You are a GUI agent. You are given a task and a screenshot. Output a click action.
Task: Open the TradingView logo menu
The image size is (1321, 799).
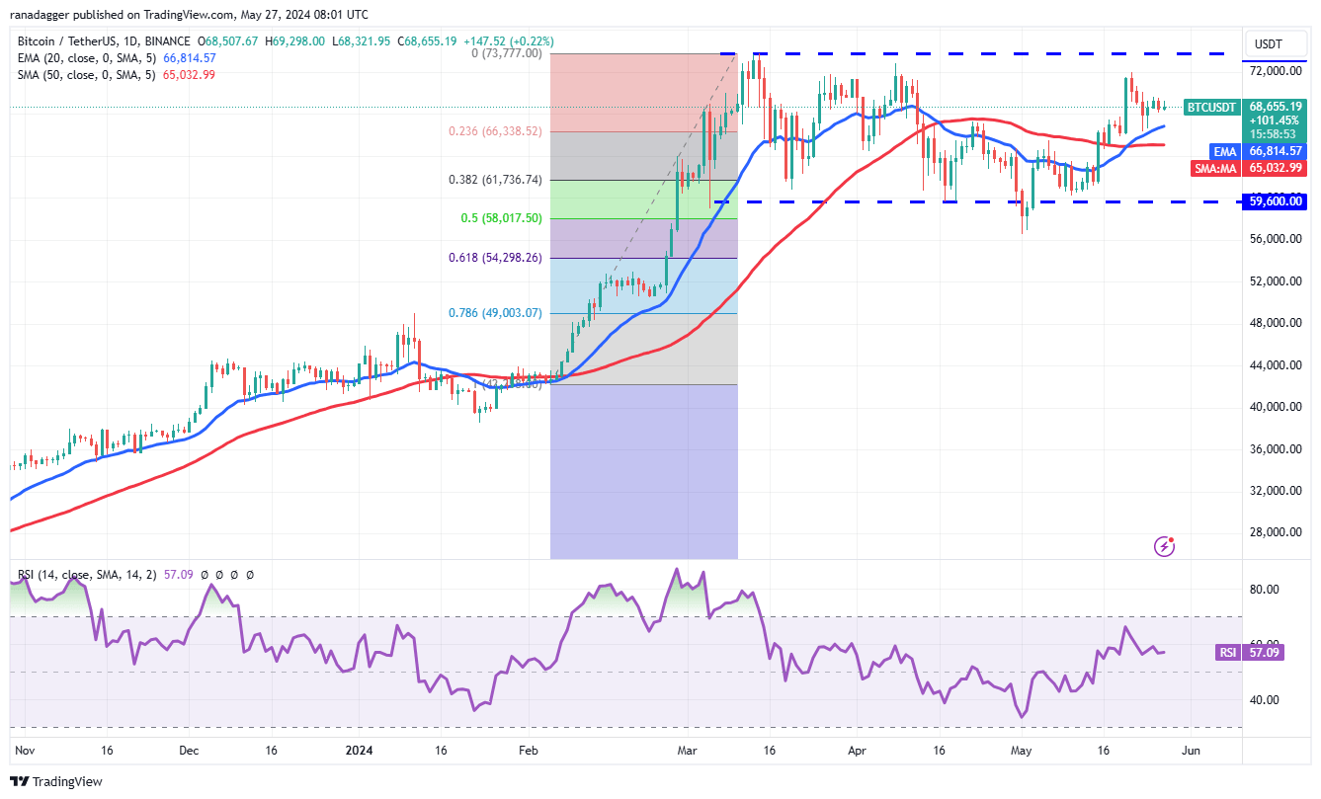click(x=54, y=781)
